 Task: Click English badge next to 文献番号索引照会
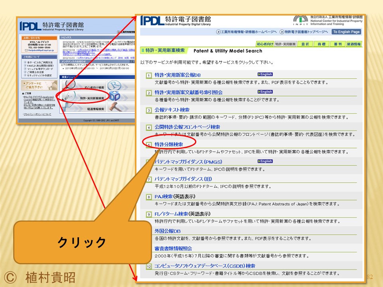(265, 92)
